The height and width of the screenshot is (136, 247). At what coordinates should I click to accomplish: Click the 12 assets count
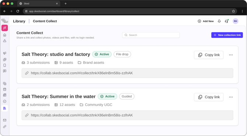pos(65,105)
